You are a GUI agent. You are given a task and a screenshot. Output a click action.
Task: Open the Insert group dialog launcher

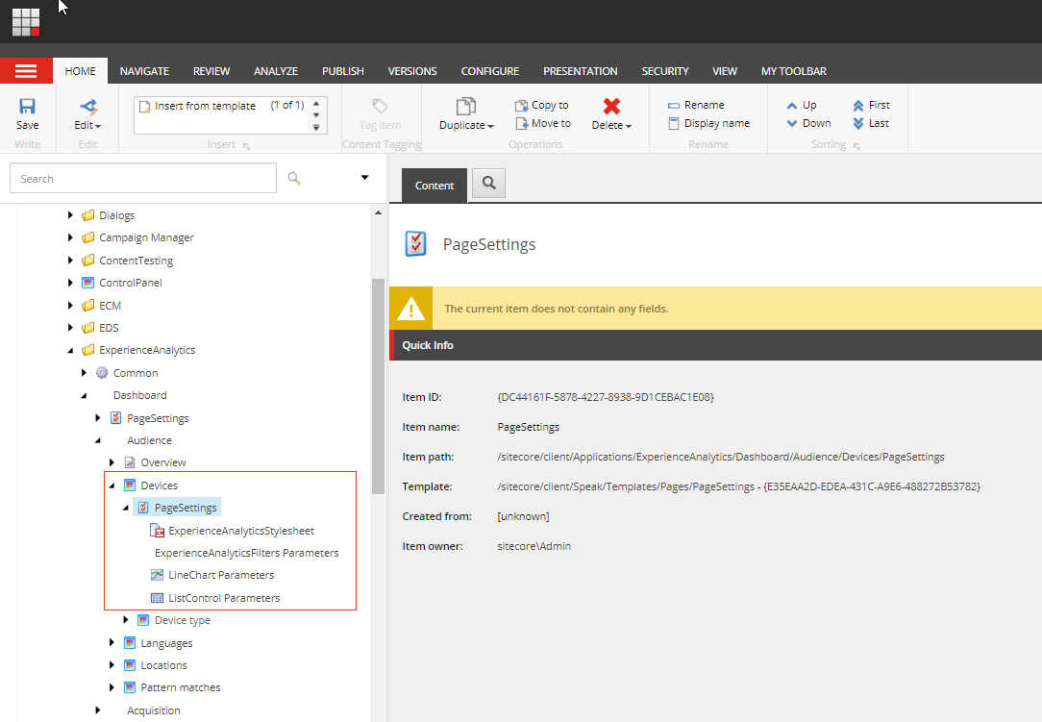[246, 145]
